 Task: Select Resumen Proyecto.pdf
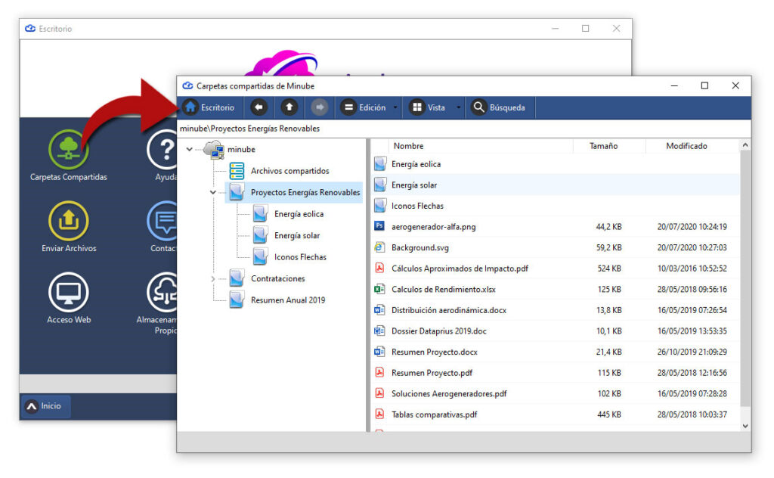pyautogui.click(x=556, y=373)
